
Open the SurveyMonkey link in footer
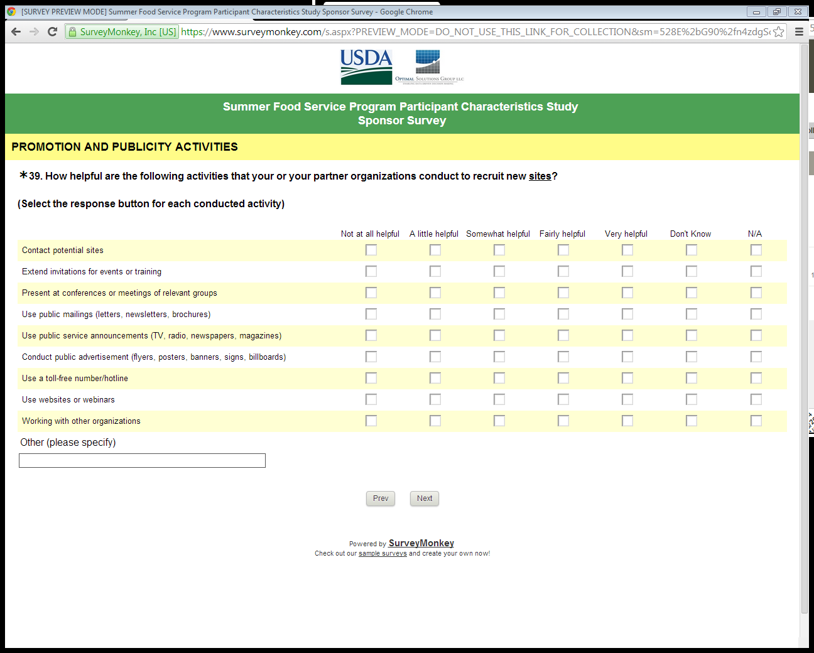(x=421, y=543)
